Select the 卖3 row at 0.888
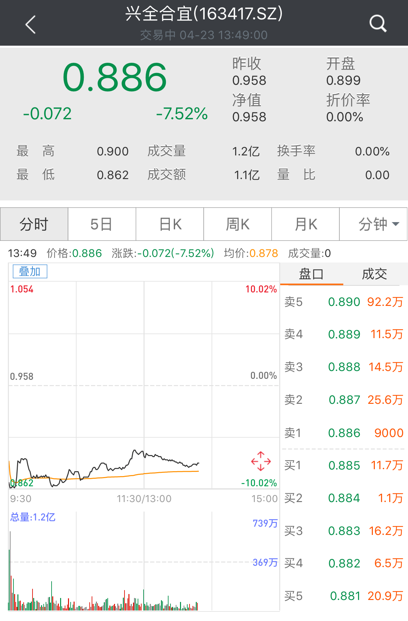The height and width of the screenshot is (621, 408). [344, 367]
